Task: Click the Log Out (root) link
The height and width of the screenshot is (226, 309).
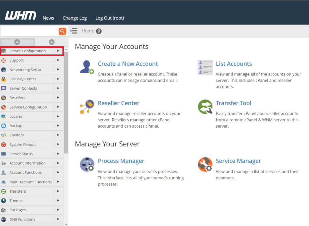Action: click(x=110, y=18)
